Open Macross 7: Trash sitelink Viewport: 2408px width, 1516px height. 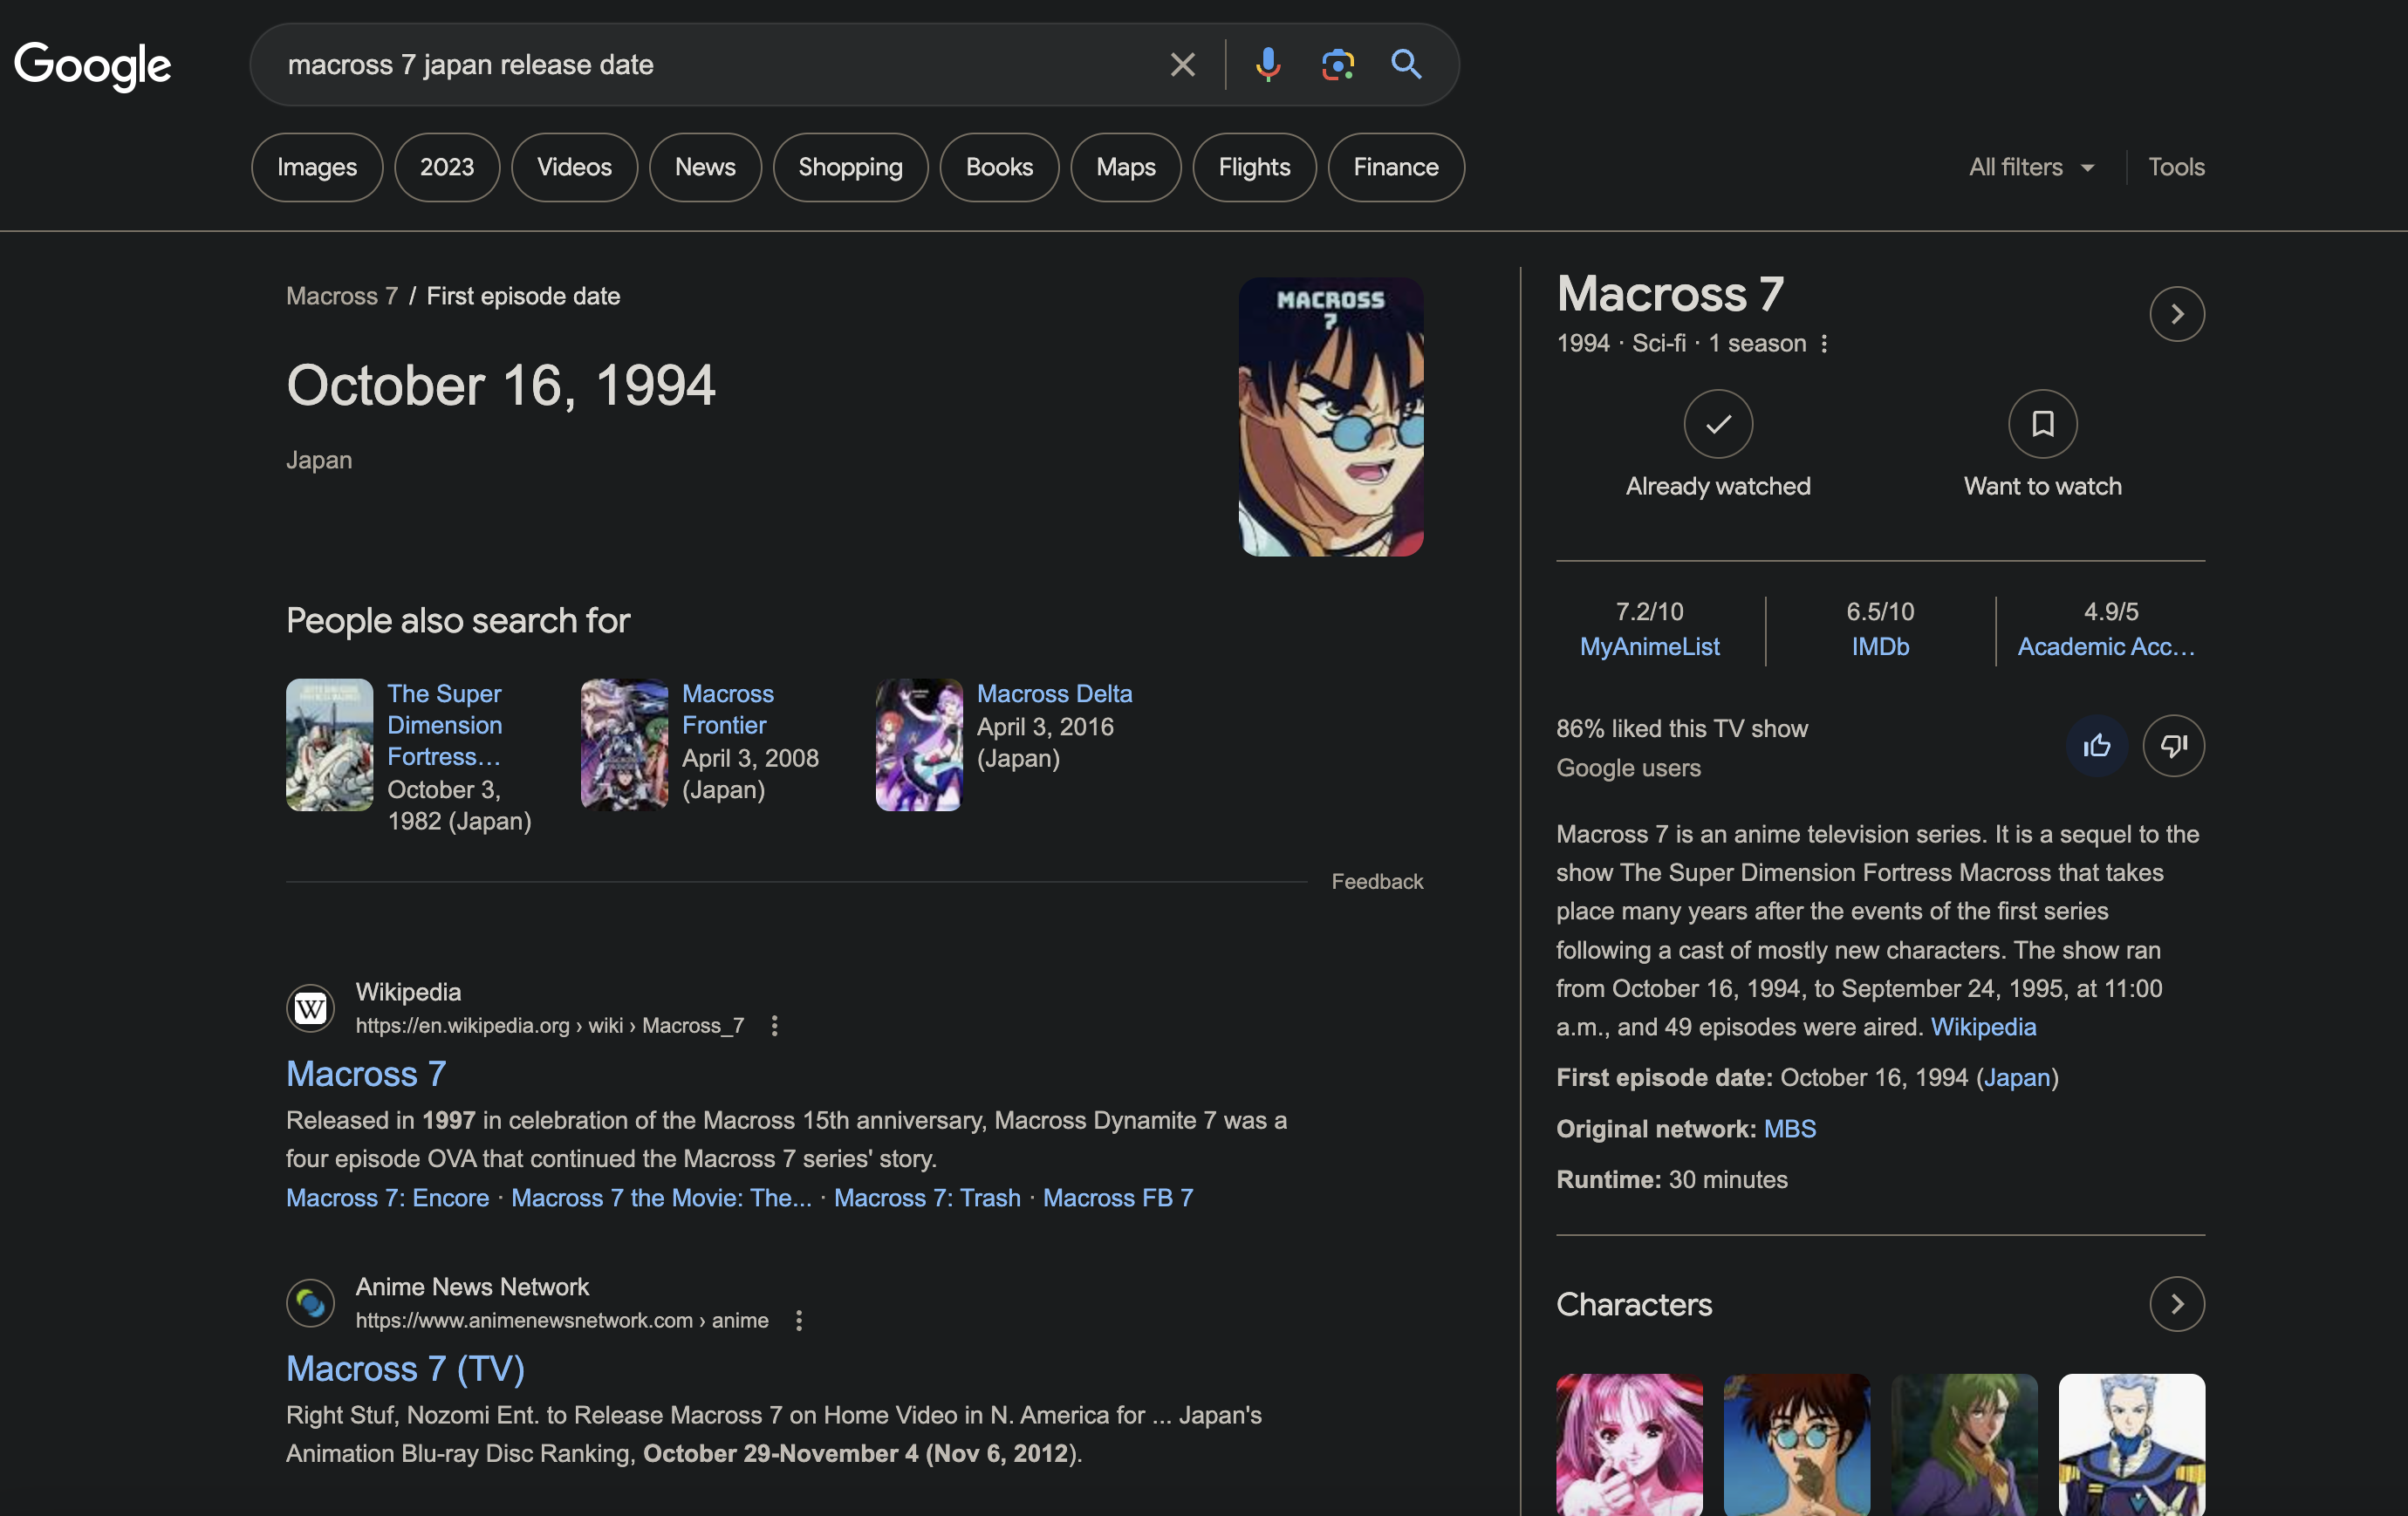pyautogui.click(x=927, y=1198)
